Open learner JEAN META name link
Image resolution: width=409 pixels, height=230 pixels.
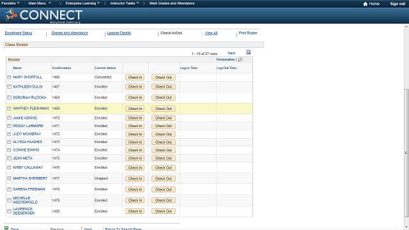(x=23, y=158)
